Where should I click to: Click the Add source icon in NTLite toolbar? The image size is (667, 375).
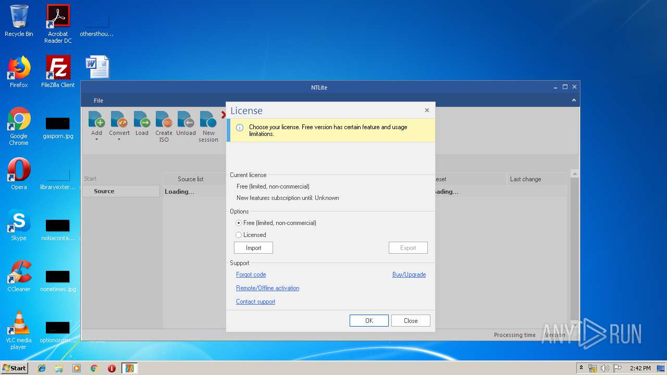(96, 120)
